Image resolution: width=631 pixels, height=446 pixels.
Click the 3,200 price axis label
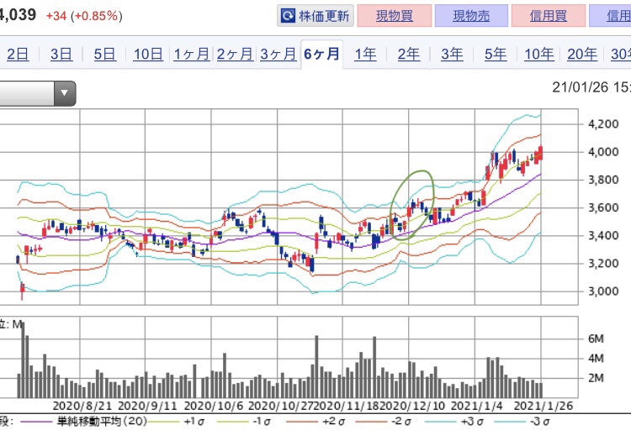[x=603, y=264]
